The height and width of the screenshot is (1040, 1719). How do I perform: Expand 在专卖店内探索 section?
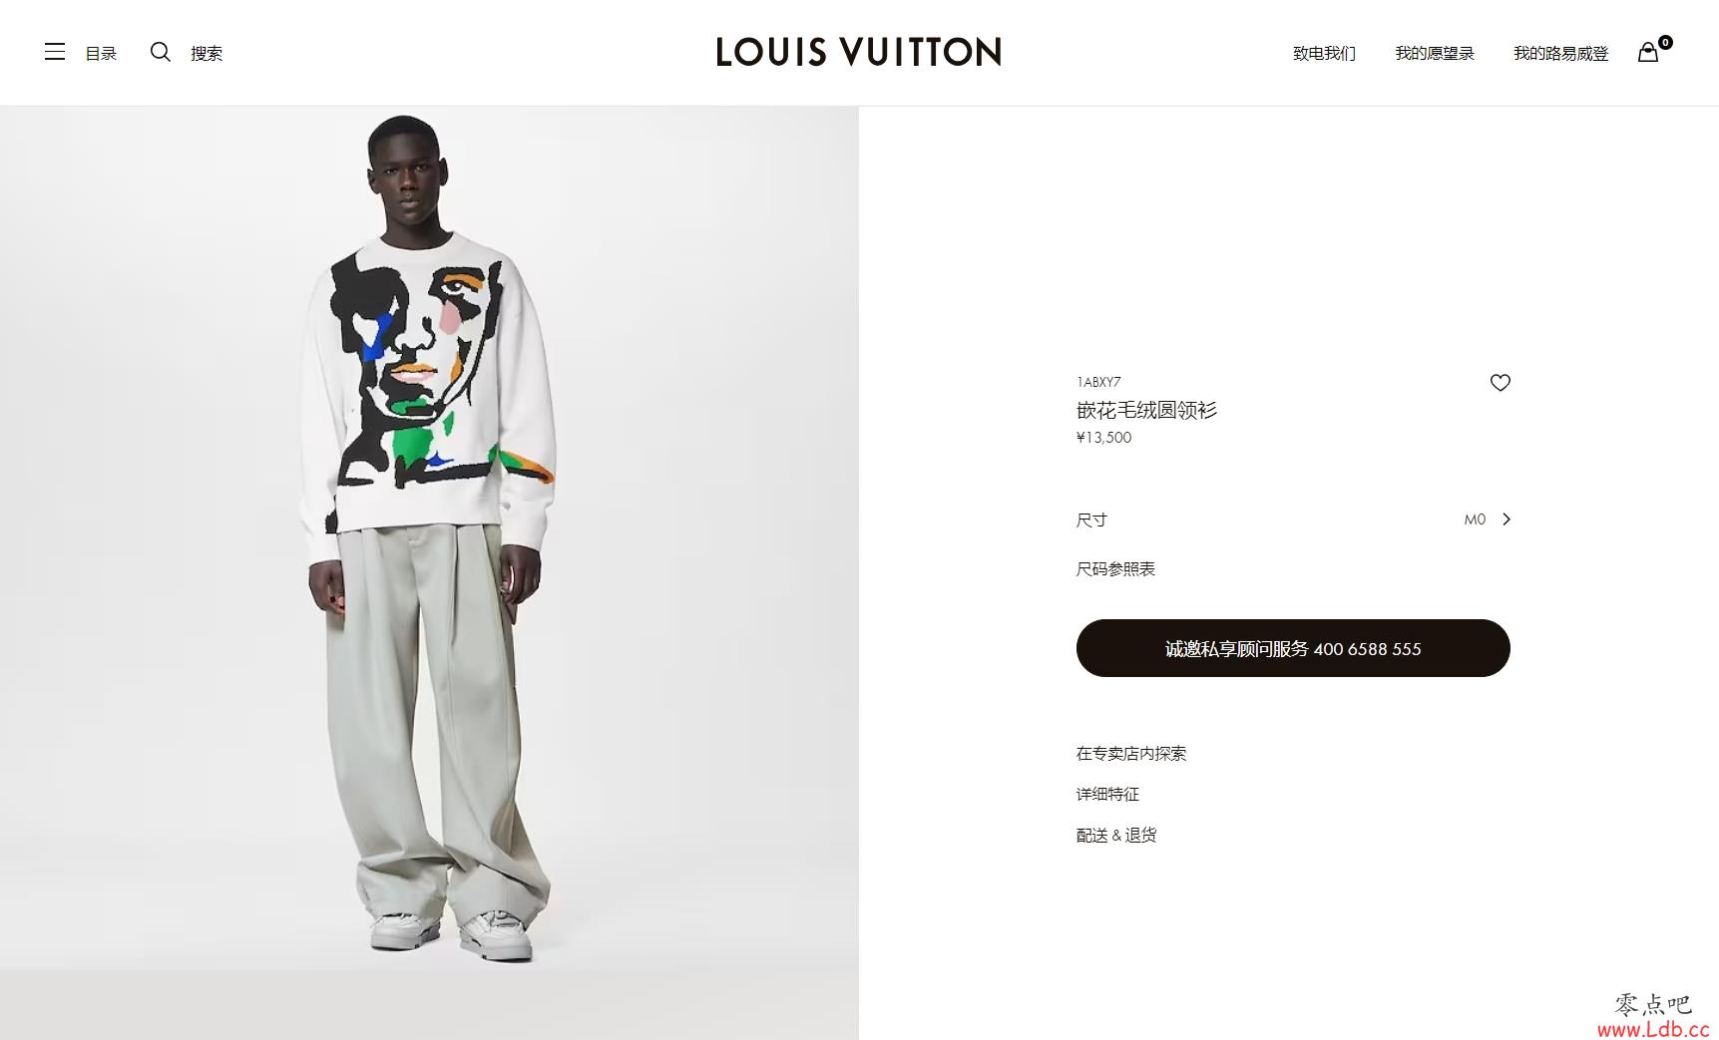[1131, 754]
